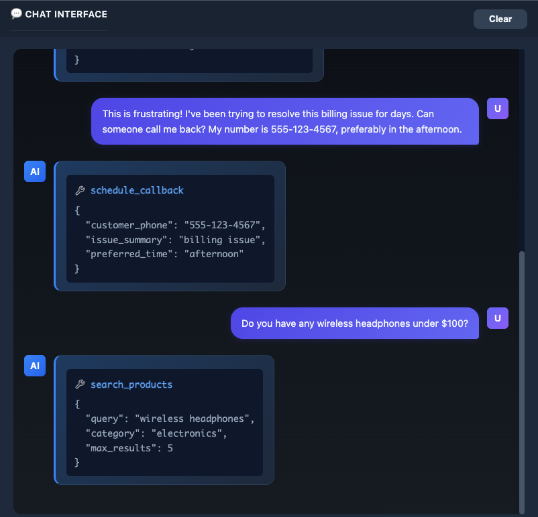
Task: Click the query wireless headphones line
Action: [x=170, y=419]
